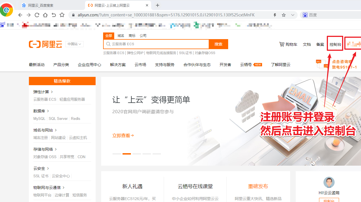Follow the 立即查看 link
The height and width of the screenshot is (202, 361).
pyautogui.click(x=123, y=136)
